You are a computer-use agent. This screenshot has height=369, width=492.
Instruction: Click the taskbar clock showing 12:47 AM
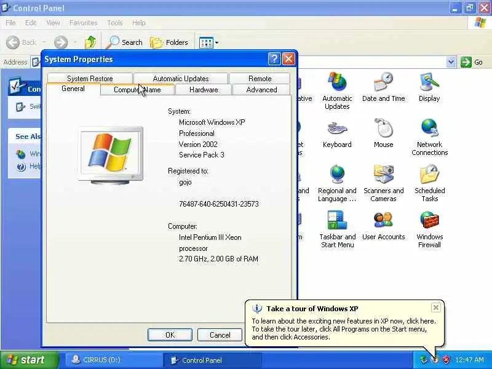pos(470,360)
